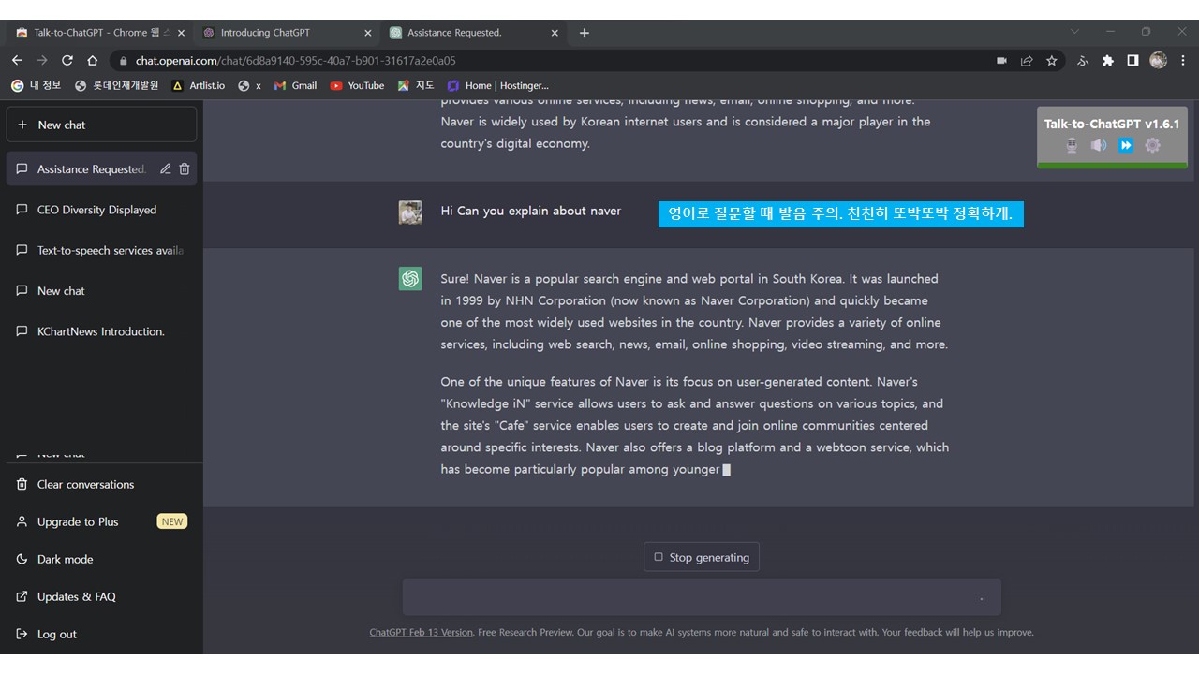The width and height of the screenshot is (1199, 674).
Task: Toggle the Talk-to-ChatGPT microphone icon
Action: click(1073, 145)
